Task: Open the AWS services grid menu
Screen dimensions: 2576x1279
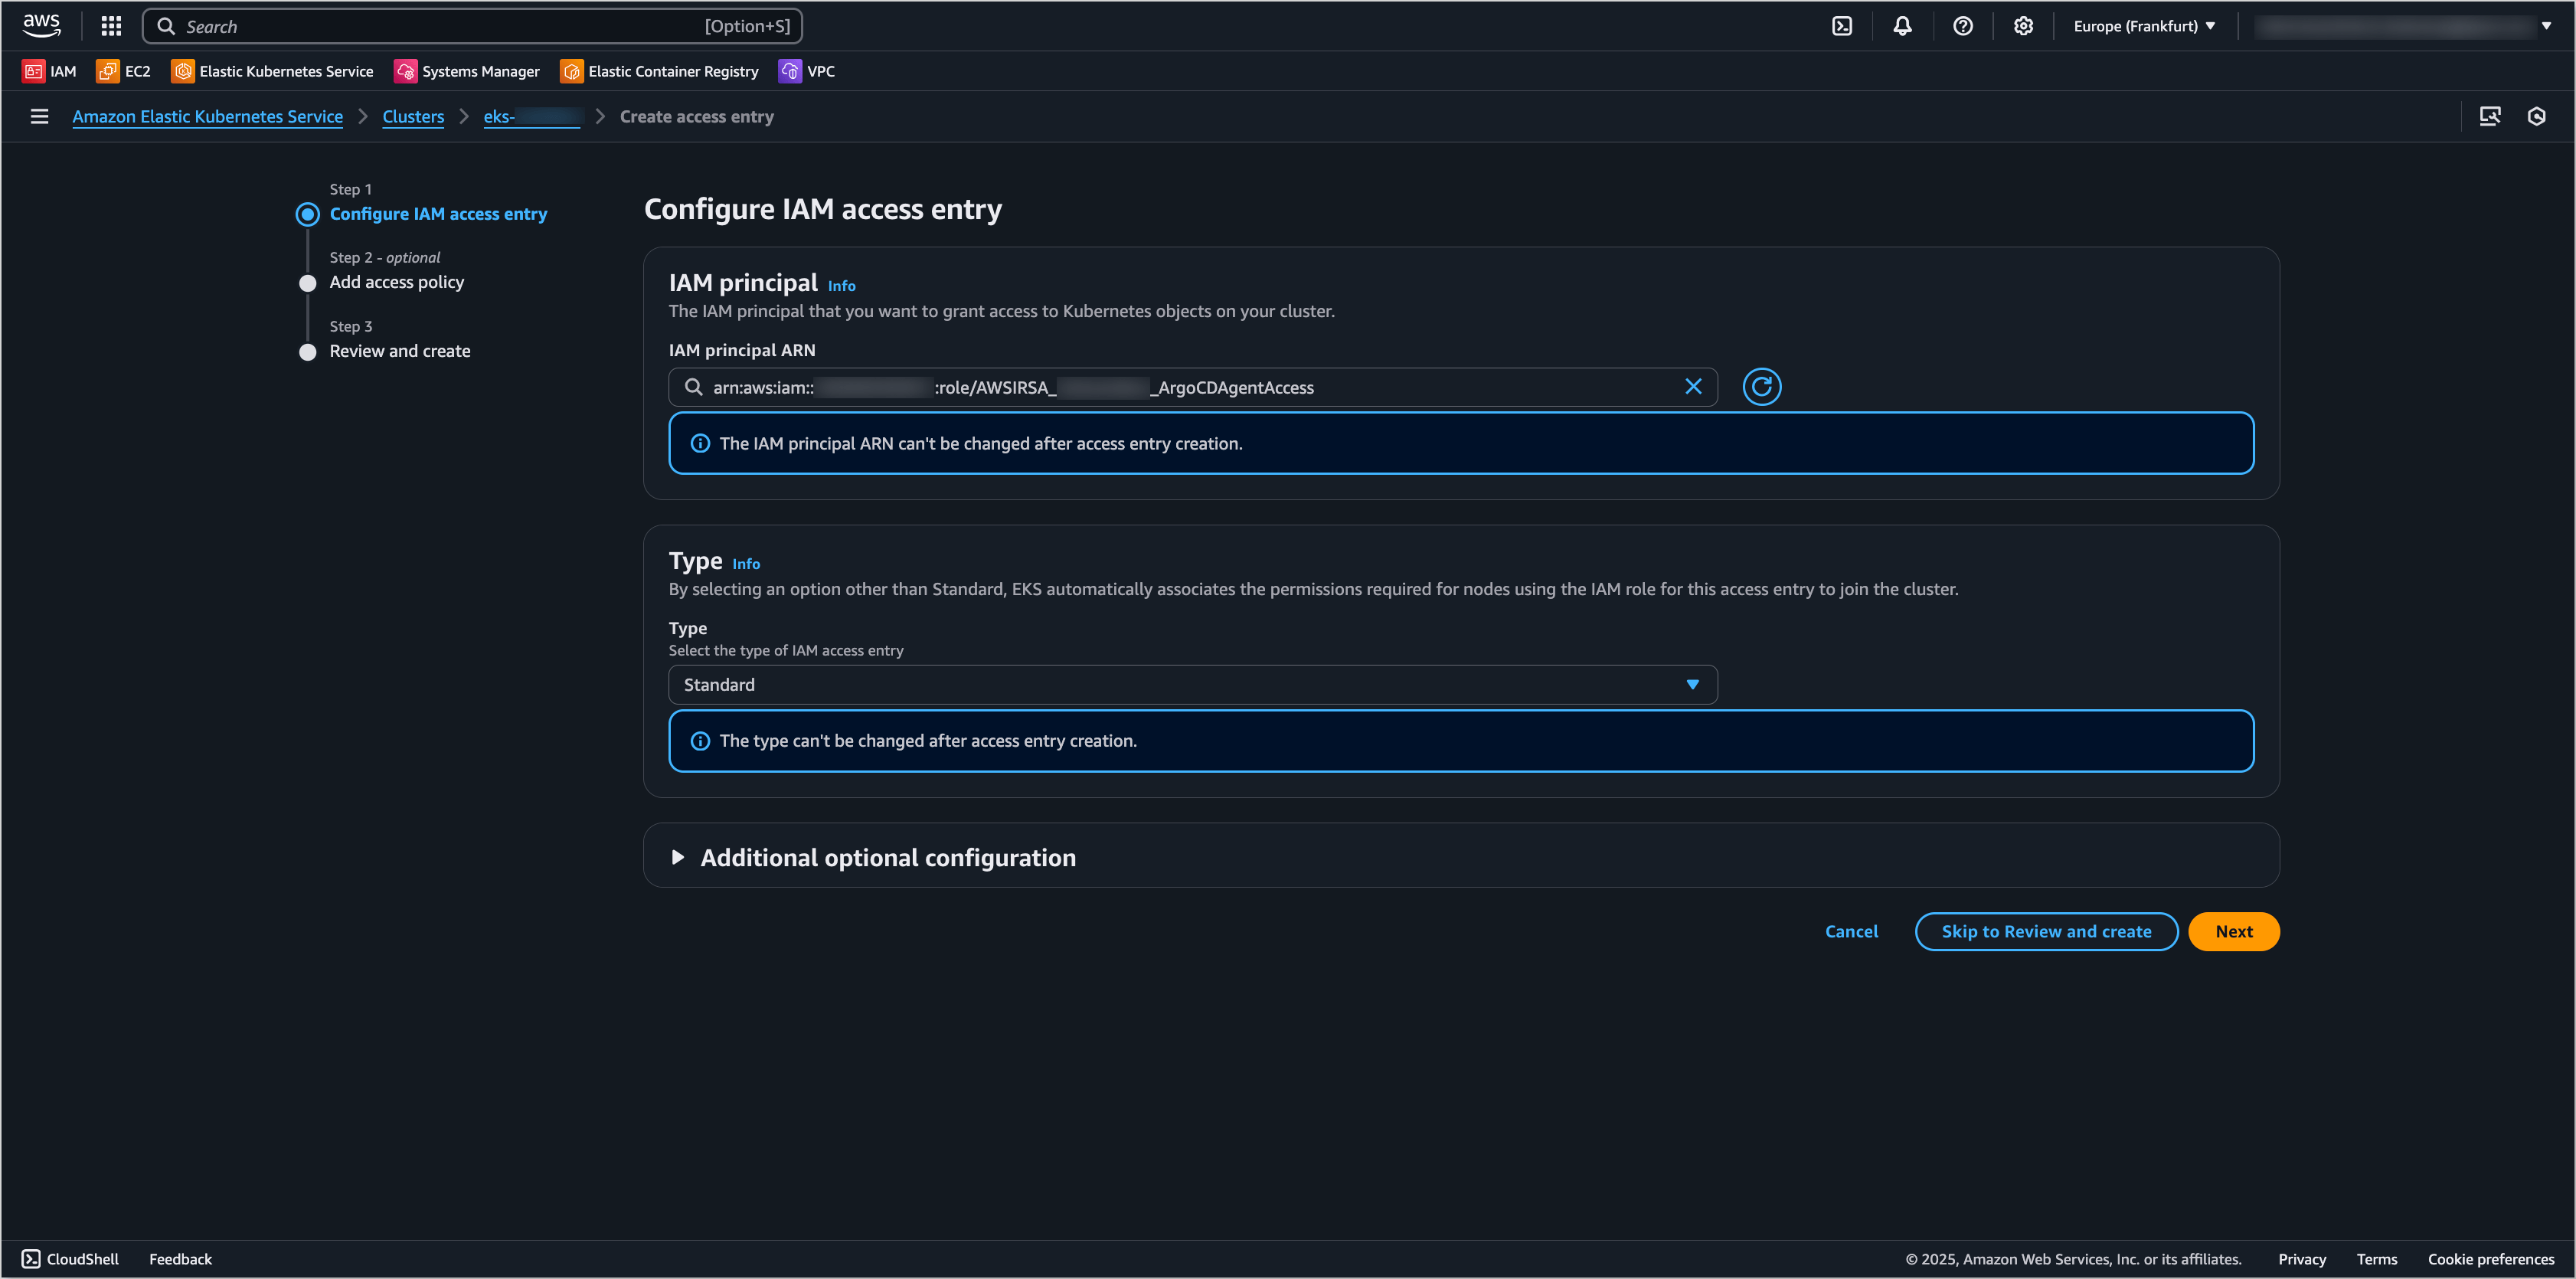Action: pyautogui.click(x=110, y=26)
